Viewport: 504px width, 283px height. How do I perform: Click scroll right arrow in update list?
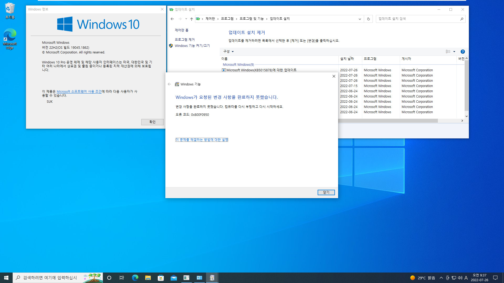click(462, 121)
